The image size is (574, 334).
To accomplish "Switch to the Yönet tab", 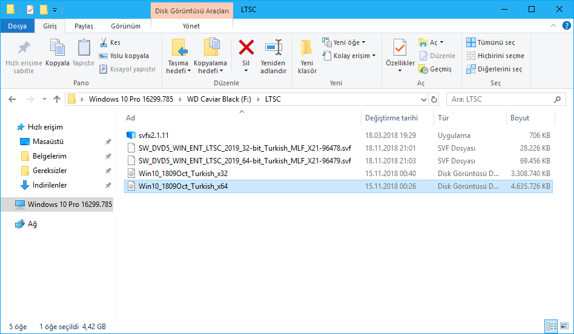I will [x=191, y=26].
